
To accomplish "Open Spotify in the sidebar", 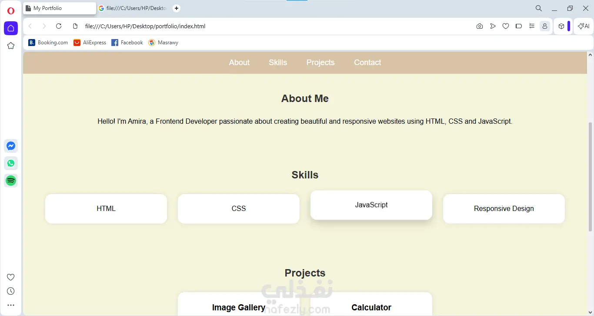I will pos(11,181).
